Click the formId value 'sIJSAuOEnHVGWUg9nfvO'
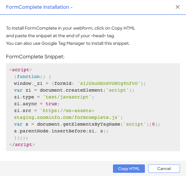Screen dimensions: 186x176 point(109,84)
